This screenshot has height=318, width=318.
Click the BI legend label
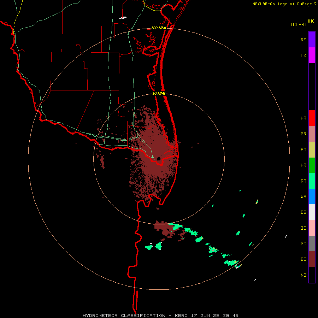pos(304,259)
